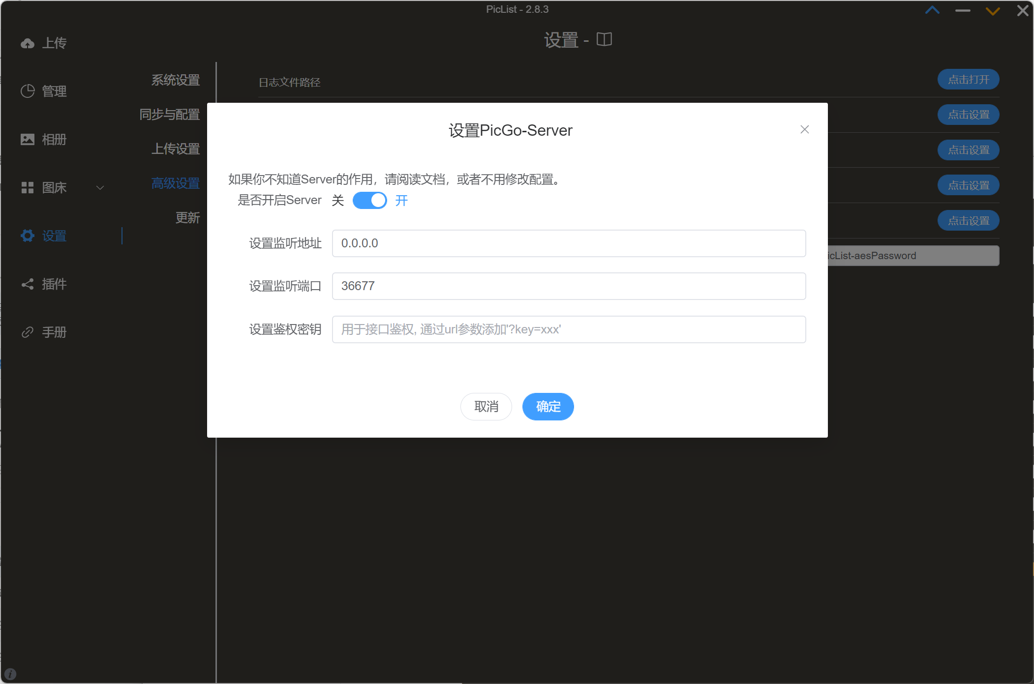Open the 管理 sidebar menu item
This screenshot has height=684, width=1034.
pyautogui.click(x=54, y=91)
